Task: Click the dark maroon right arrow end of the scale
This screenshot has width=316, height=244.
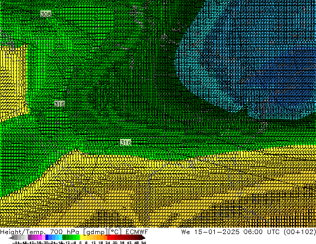Action: [x=143, y=238]
